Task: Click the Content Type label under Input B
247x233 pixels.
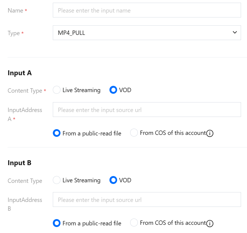Action: (25, 181)
